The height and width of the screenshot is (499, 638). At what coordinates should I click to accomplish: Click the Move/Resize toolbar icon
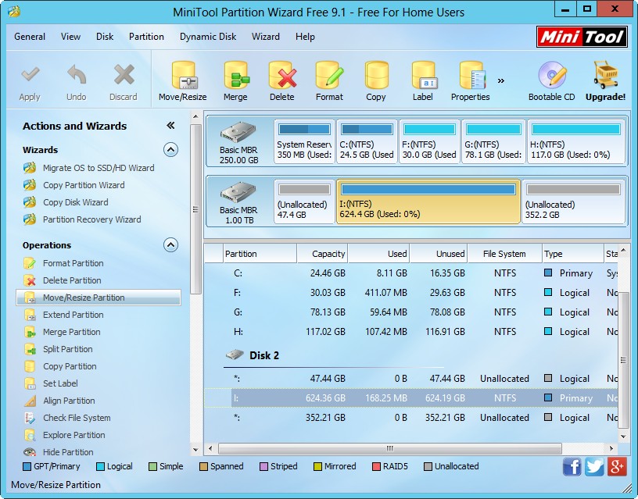click(182, 80)
